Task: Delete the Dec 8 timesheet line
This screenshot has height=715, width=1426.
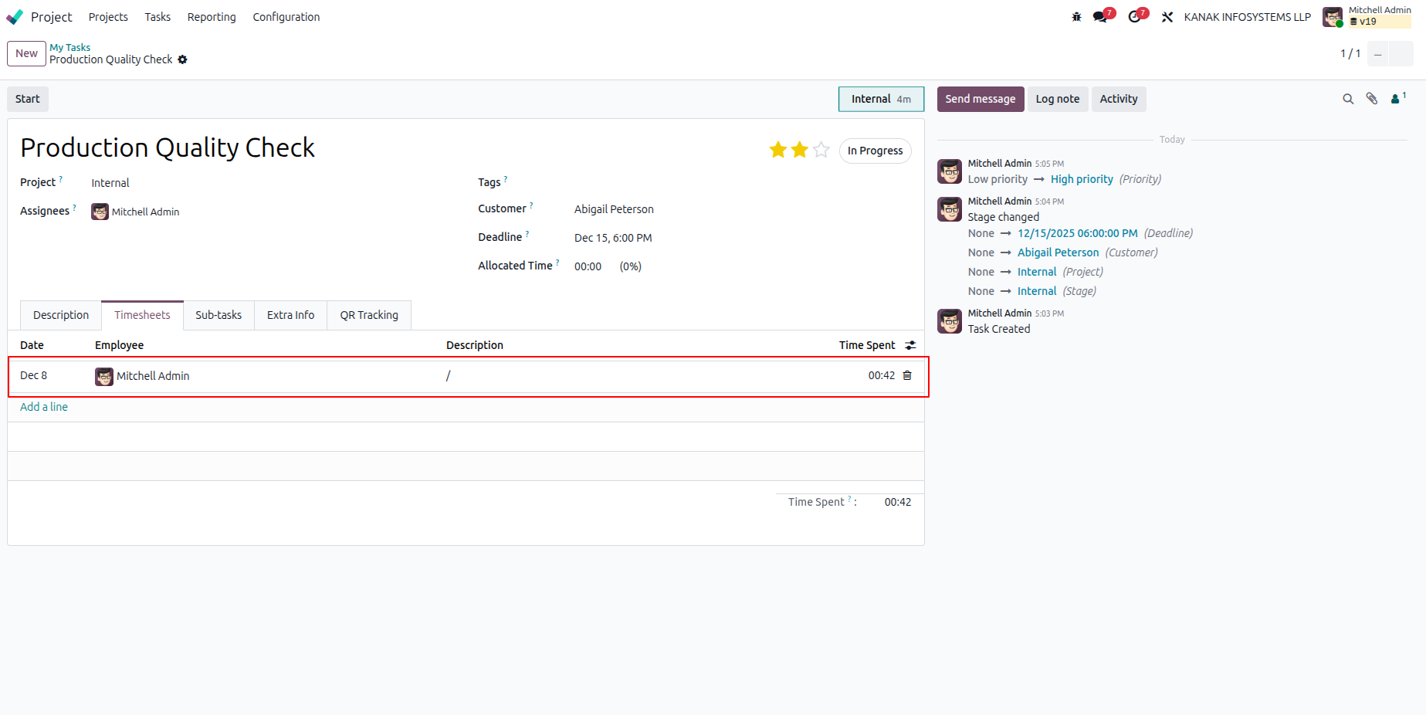Action: [907, 375]
